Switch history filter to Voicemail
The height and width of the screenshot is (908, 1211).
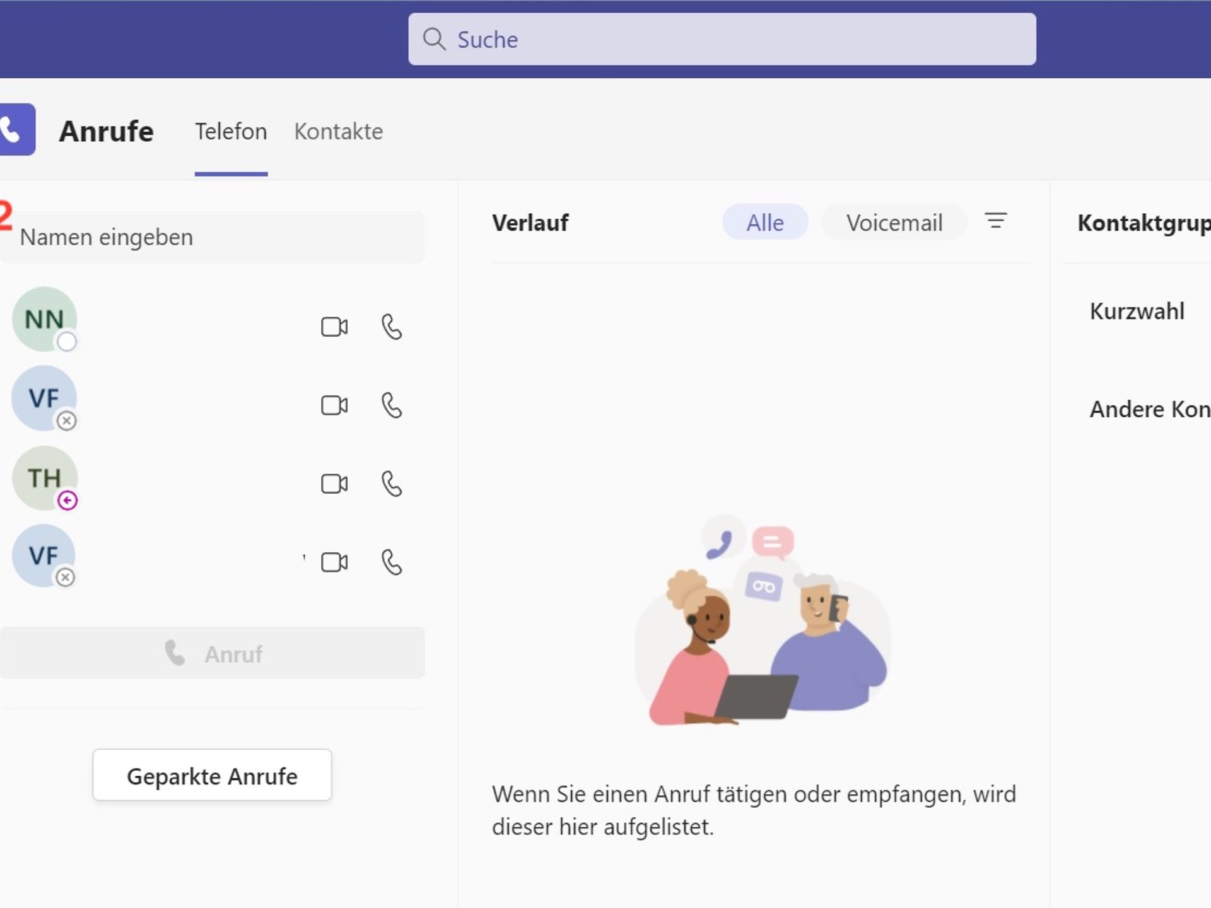pyautogui.click(x=894, y=222)
